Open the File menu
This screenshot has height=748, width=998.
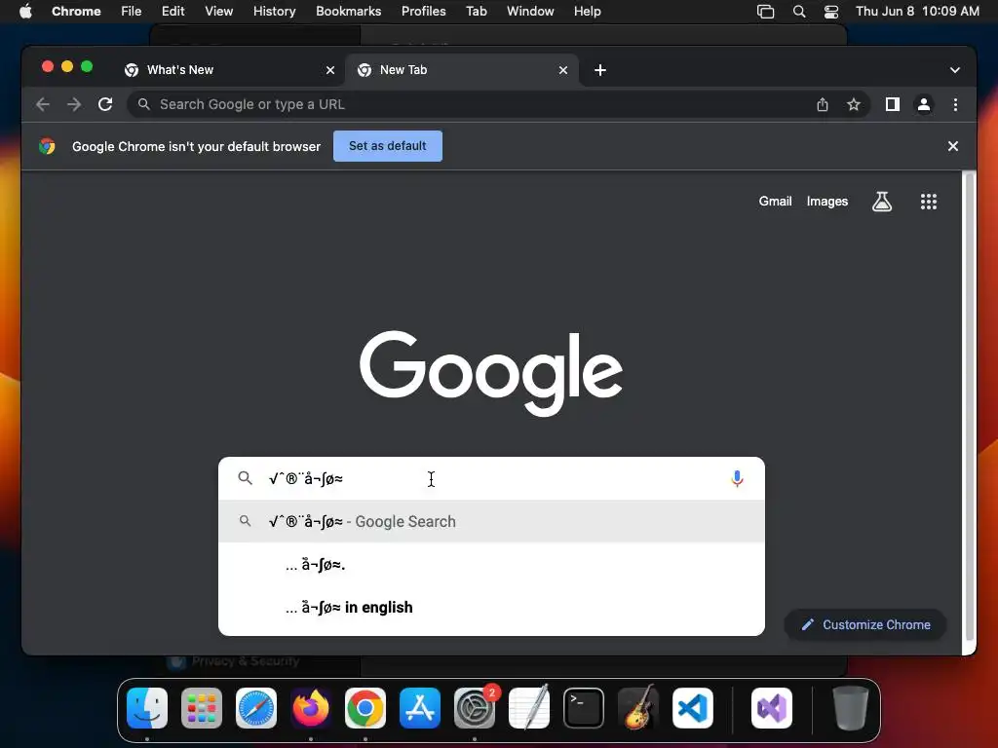tap(132, 12)
